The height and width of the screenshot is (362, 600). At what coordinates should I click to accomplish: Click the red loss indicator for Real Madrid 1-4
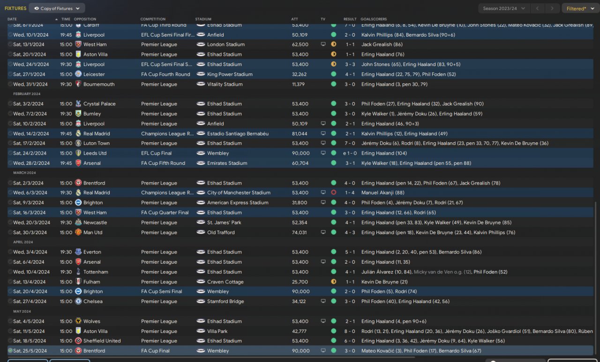point(334,192)
